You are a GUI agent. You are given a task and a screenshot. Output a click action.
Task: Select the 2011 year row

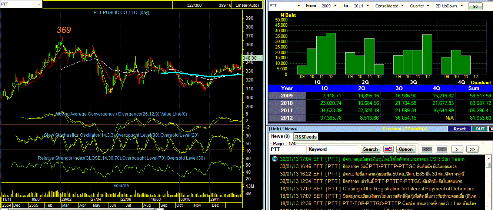click(287, 110)
